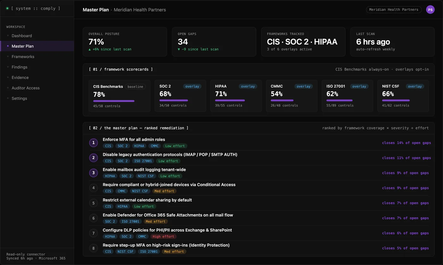
Task: Select rank badge 5 for calendar sharing item
Action: coord(93,203)
